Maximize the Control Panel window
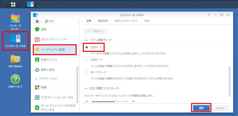Image resolution: width=238 pixels, height=116 pixels. [222, 15]
